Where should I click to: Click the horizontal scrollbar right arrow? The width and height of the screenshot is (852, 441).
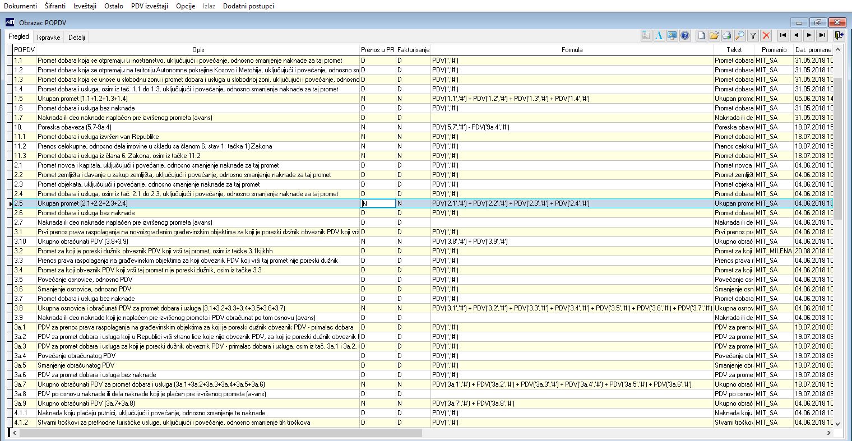click(x=829, y=433)
